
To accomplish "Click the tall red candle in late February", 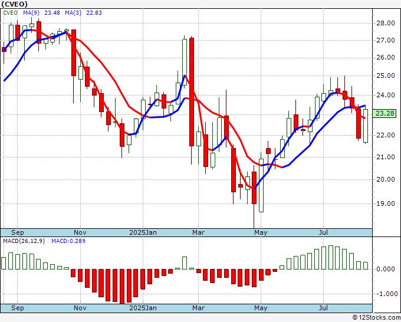I will 192,92.
